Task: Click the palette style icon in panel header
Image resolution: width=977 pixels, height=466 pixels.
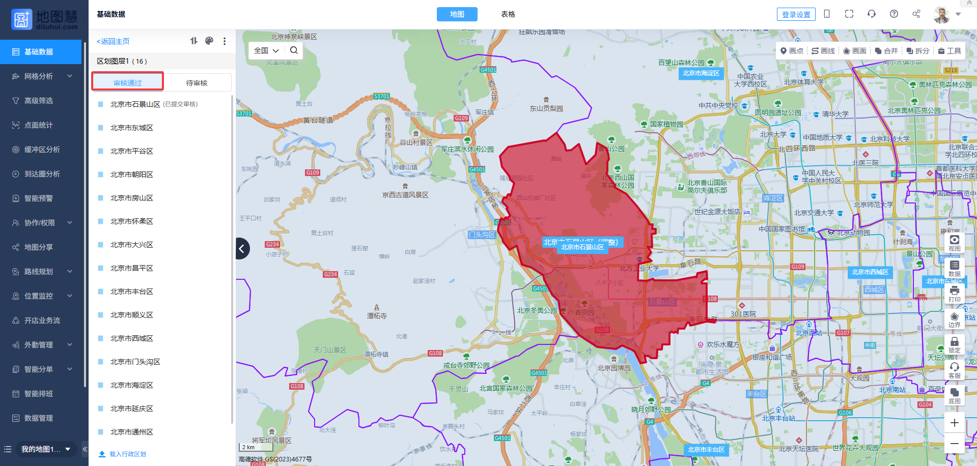Action: (209, 41)
